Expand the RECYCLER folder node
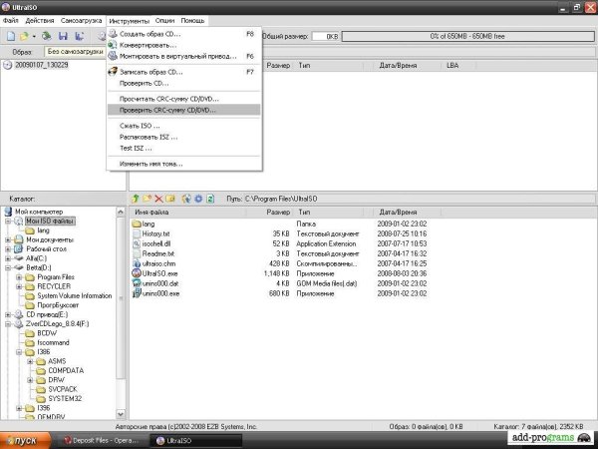 19,286
